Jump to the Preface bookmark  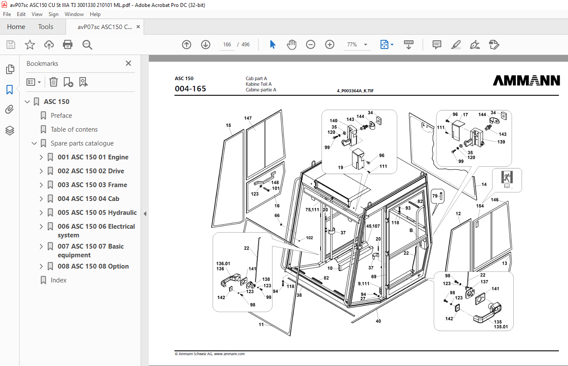(61, 116)
